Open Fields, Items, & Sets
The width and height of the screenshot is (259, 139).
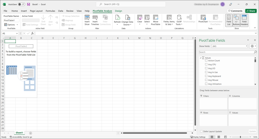[x=169, y=20]
